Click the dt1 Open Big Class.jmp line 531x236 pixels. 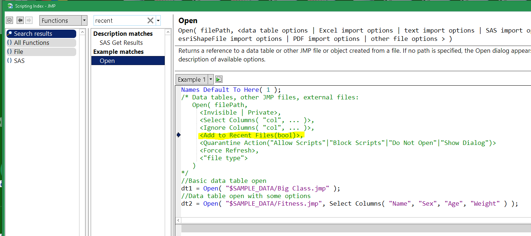coord(260,188)
